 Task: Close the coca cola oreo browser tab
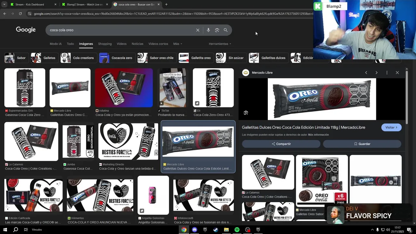(x=158, y=5)
